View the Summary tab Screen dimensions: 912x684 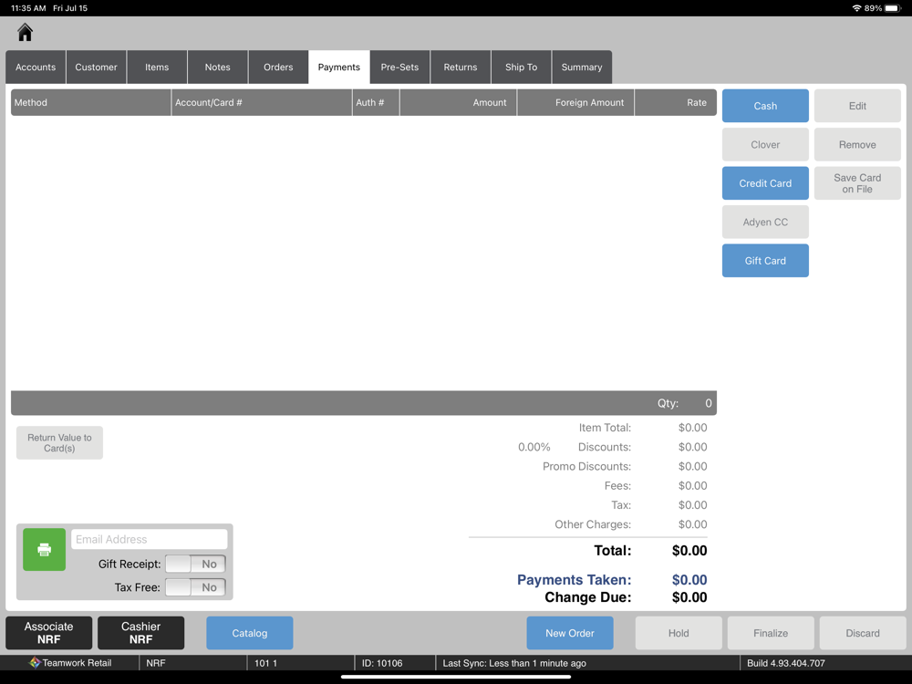(x=582, y=67)
